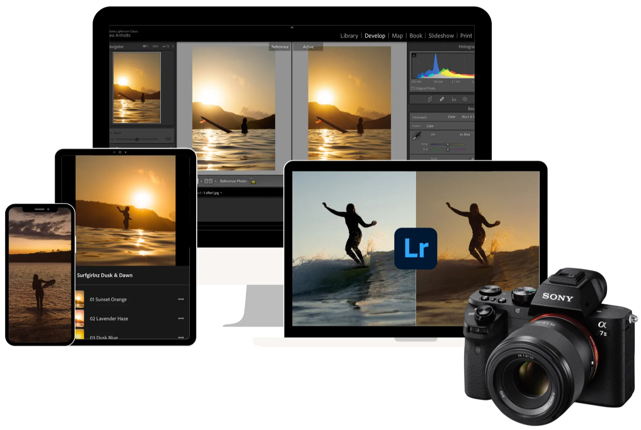Open the WB As Shot dropdown
This screenshot has height=430, width=641.
coord(466,135)
